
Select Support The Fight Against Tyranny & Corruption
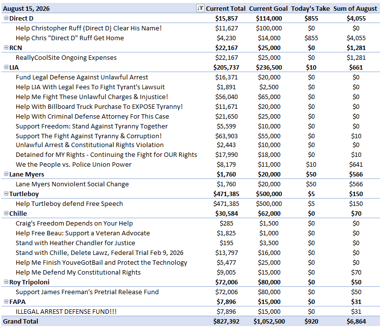tap(89, 136)
